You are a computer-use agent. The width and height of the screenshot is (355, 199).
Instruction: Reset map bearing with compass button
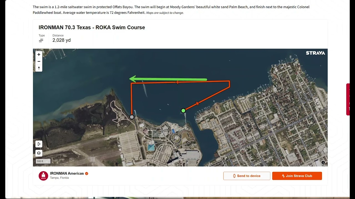pos(39,68)
